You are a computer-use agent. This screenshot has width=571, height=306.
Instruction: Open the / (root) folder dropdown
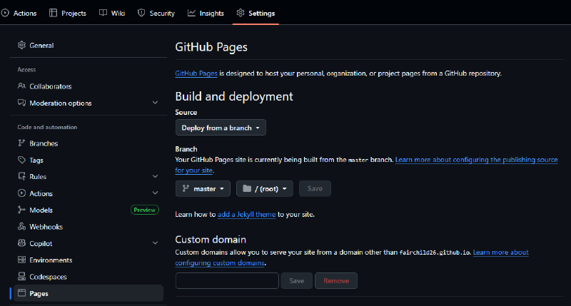click(x=265, y=189)
